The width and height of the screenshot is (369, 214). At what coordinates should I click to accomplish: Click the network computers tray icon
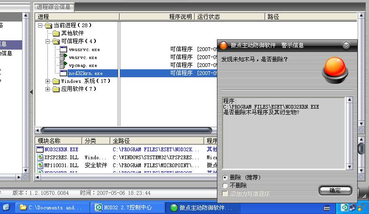(353, 207)
